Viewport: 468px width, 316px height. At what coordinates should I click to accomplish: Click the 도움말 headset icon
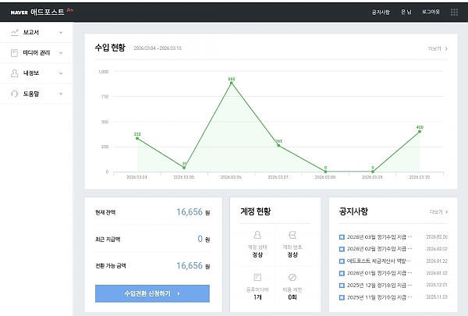(14, 93)
